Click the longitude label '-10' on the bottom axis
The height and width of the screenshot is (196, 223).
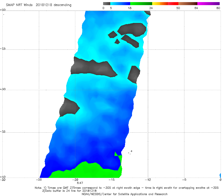pyautogui.click(x=148, y=180)
